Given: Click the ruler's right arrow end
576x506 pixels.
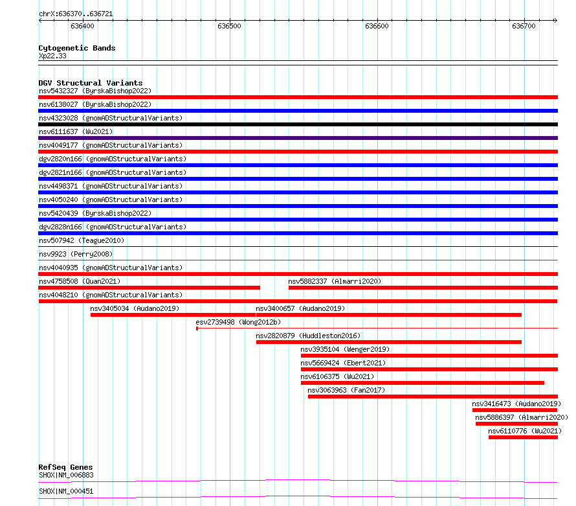Looking at the screenshot, I should point(555,21).
